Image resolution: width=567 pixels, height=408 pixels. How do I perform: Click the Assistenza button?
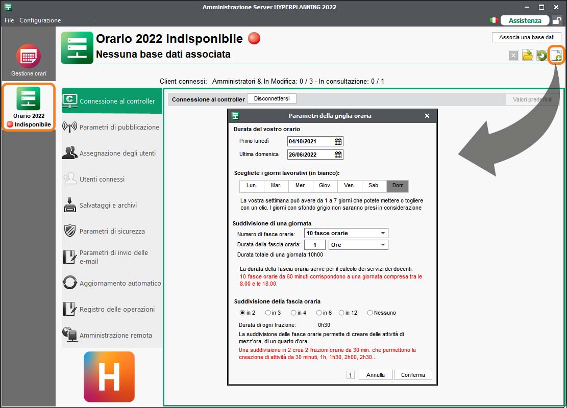[x=525, y=20]
